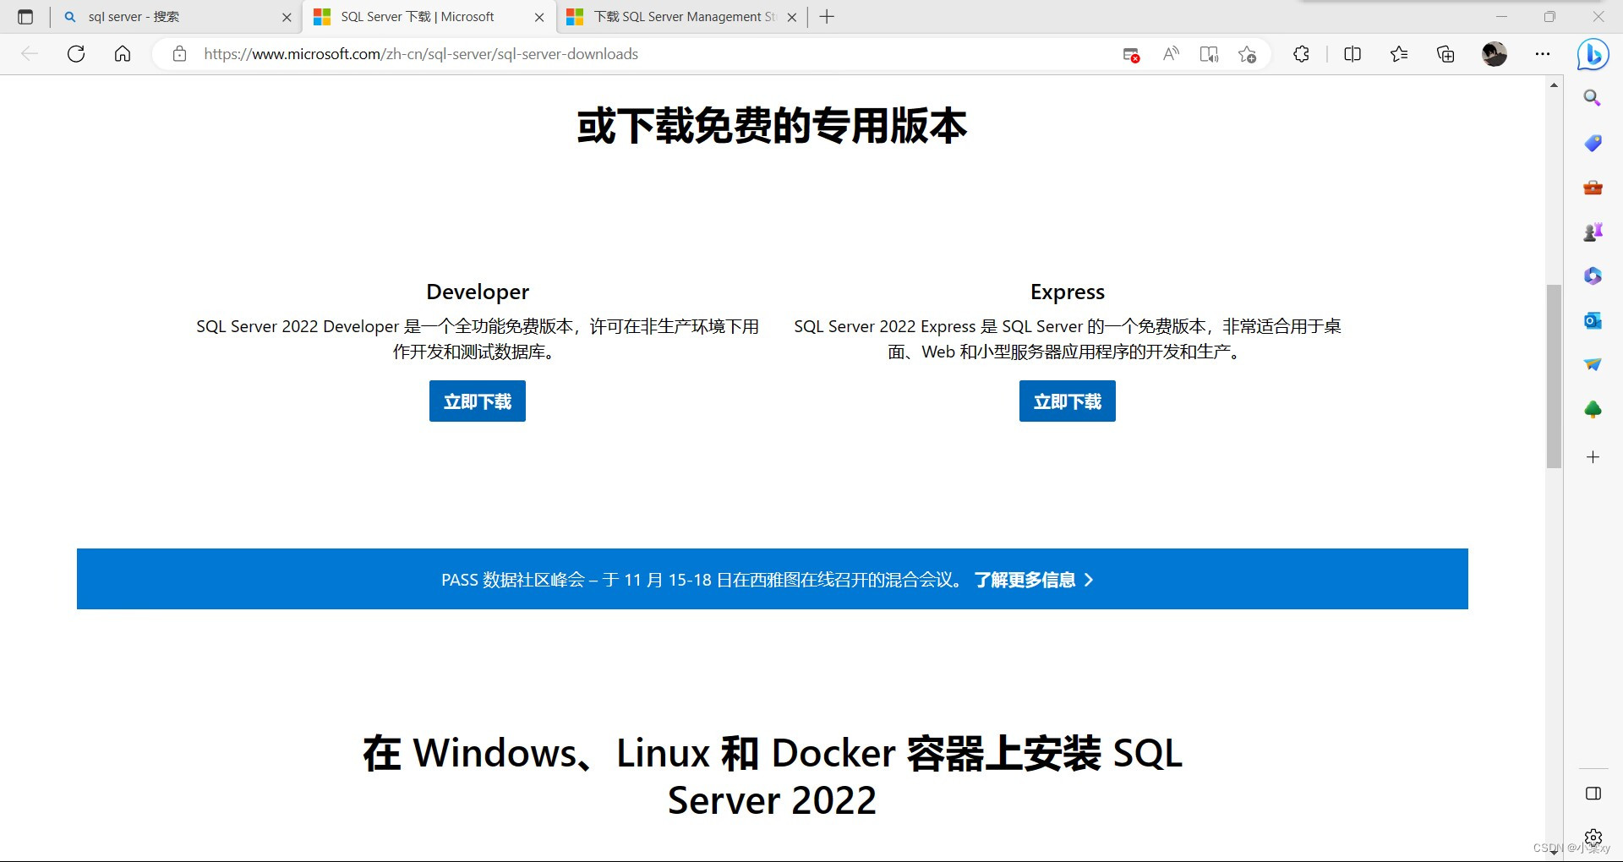Close the 'SQL Server 下载' tab
Viewport: 1623px width, 862px height.
pos(539,17)
